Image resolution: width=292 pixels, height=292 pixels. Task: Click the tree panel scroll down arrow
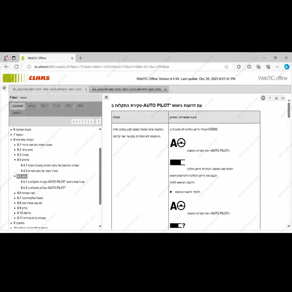coord(100,227)
